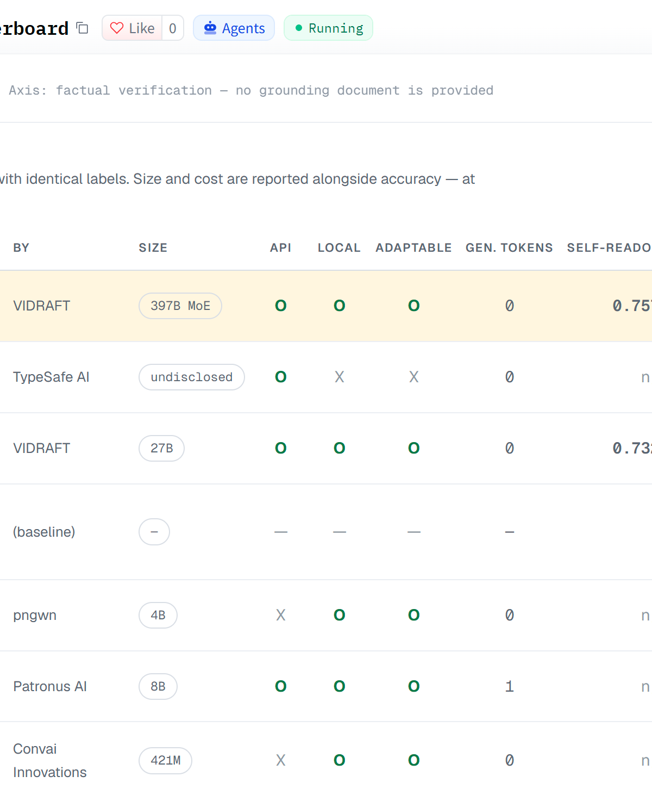Click the Running status badge
This screenshot has height=795, width=652.
pos(328,28)
